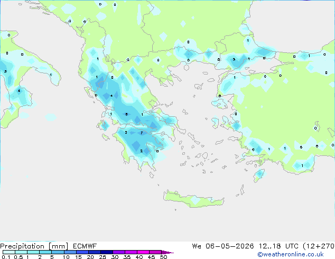Click the value '7' on the Peloponnese
Viewport: 335px width, 259px height.
pyautogui.click(x=142, y=133)
